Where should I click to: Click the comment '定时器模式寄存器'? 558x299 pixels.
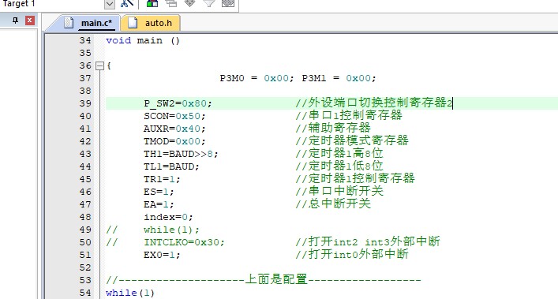point(352,140)
